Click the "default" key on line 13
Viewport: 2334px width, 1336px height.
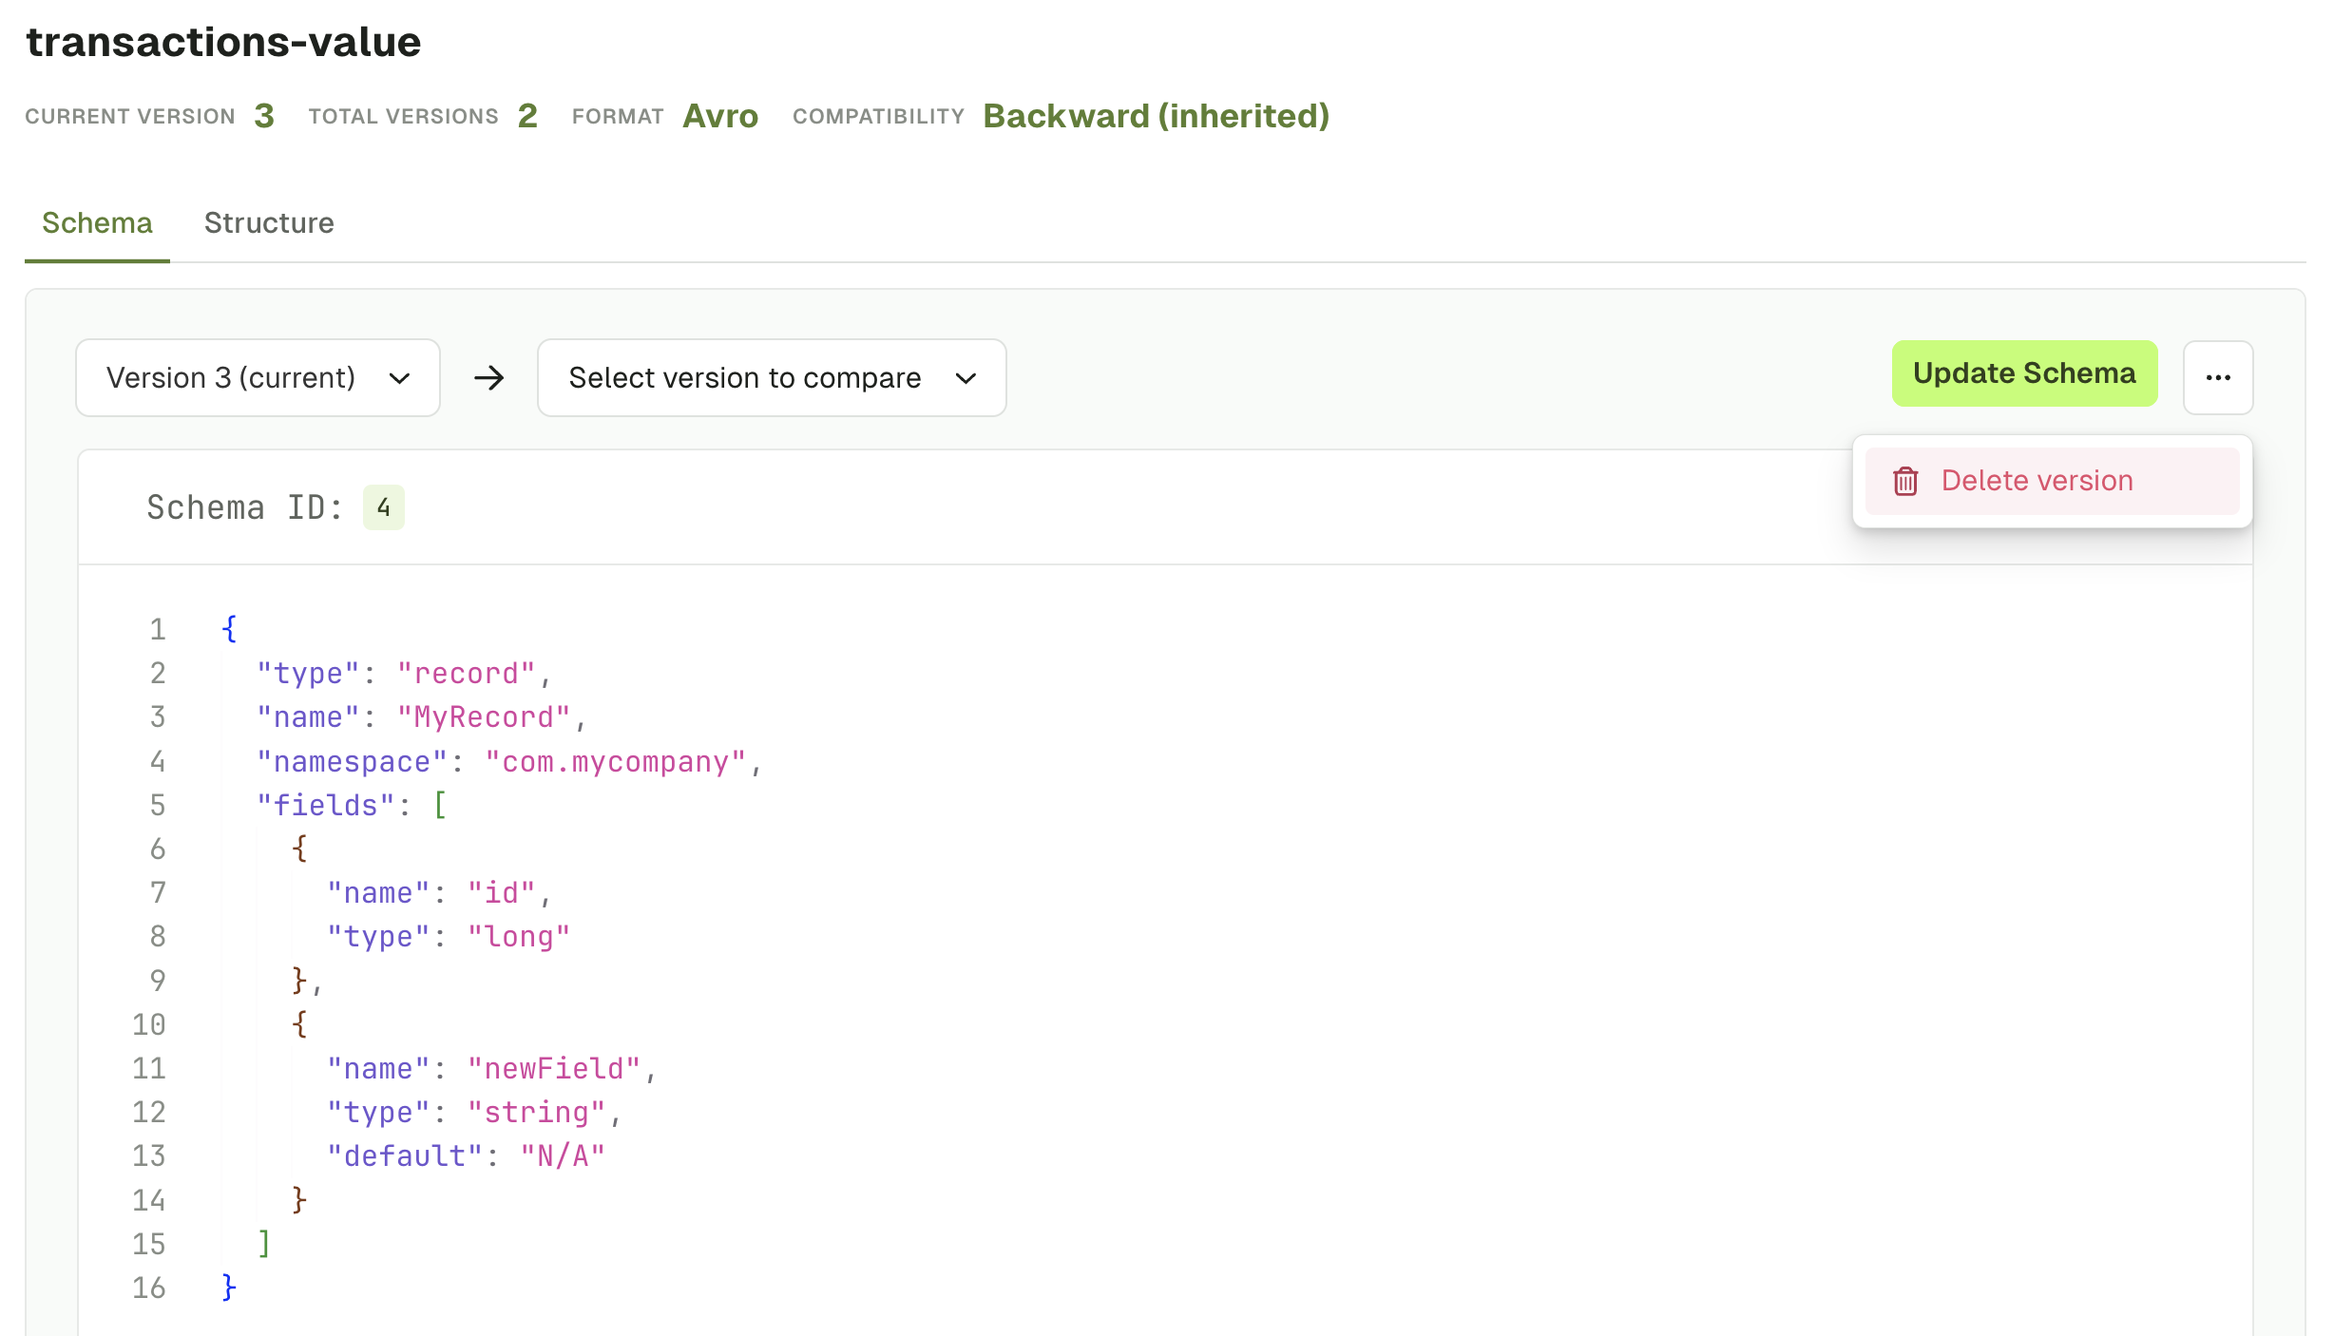(x=405, y=1156)
